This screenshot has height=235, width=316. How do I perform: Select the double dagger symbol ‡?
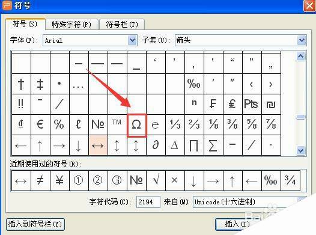40,84
